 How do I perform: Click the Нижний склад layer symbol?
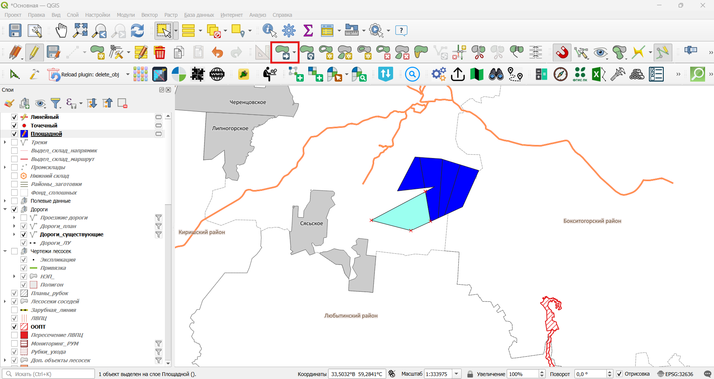(x=24, y=176)
